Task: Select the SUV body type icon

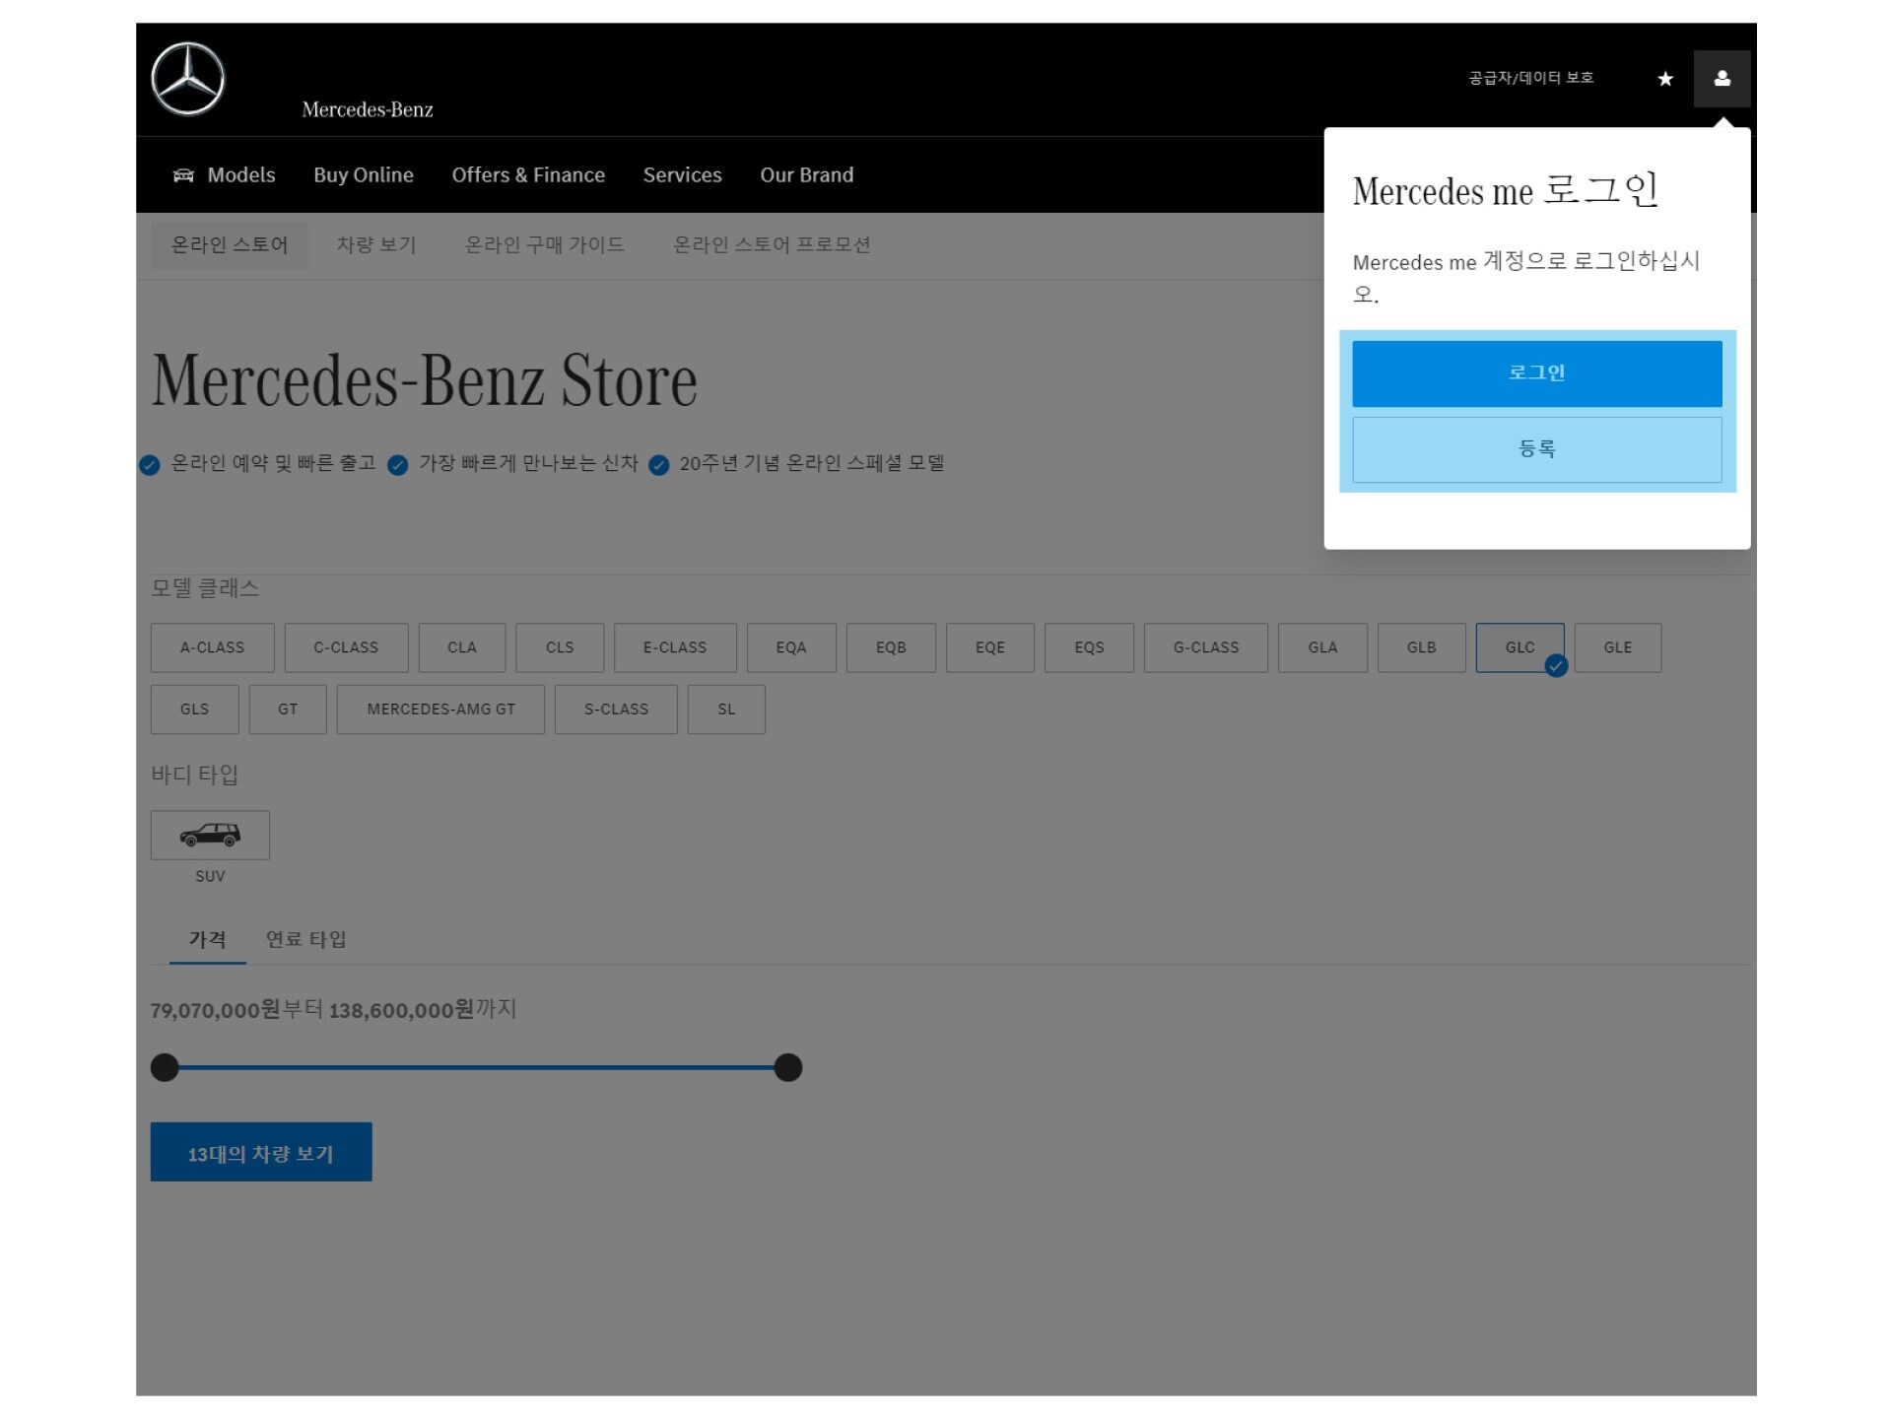Action: coord(210,835)
